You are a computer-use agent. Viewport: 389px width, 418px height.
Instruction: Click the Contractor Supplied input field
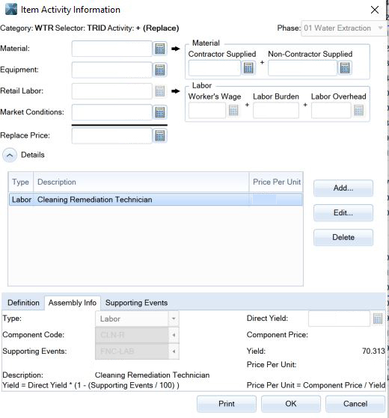coord(215,68)
